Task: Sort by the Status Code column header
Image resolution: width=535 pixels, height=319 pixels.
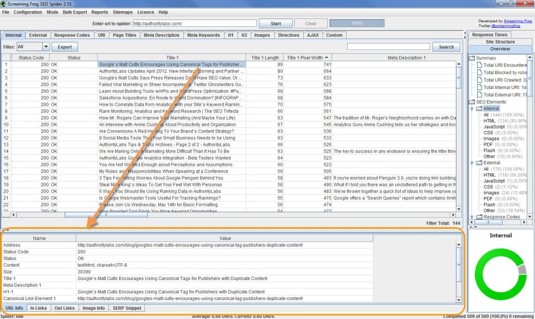Action: [x=31, y=58]
